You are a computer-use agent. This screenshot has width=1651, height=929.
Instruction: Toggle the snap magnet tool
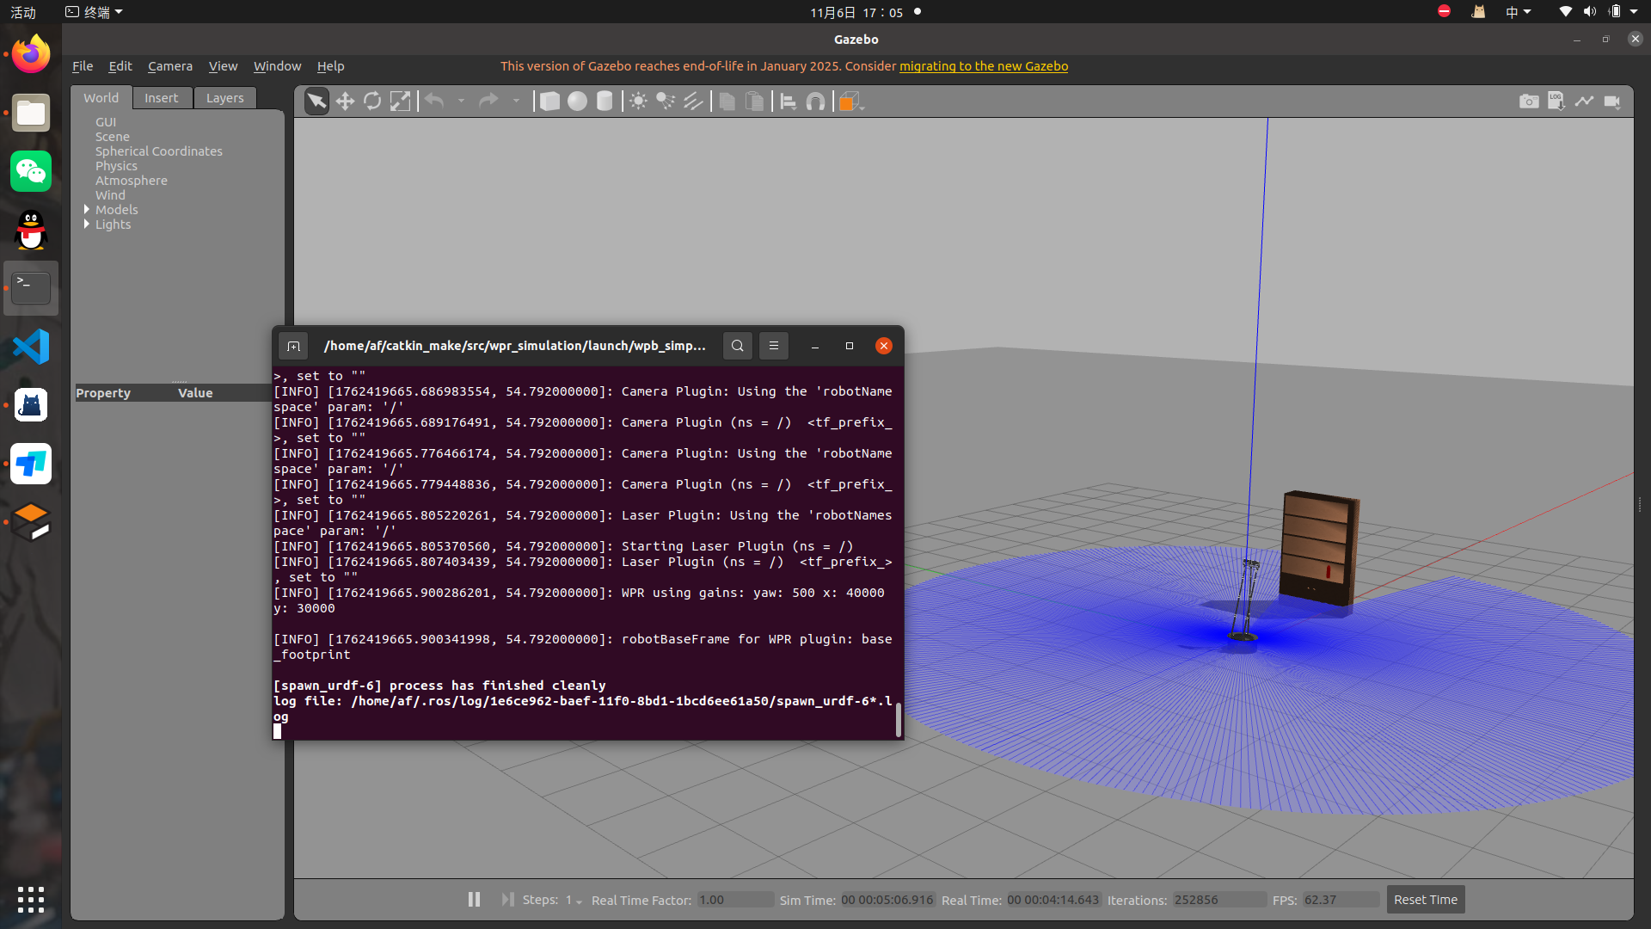click(815, 102)
